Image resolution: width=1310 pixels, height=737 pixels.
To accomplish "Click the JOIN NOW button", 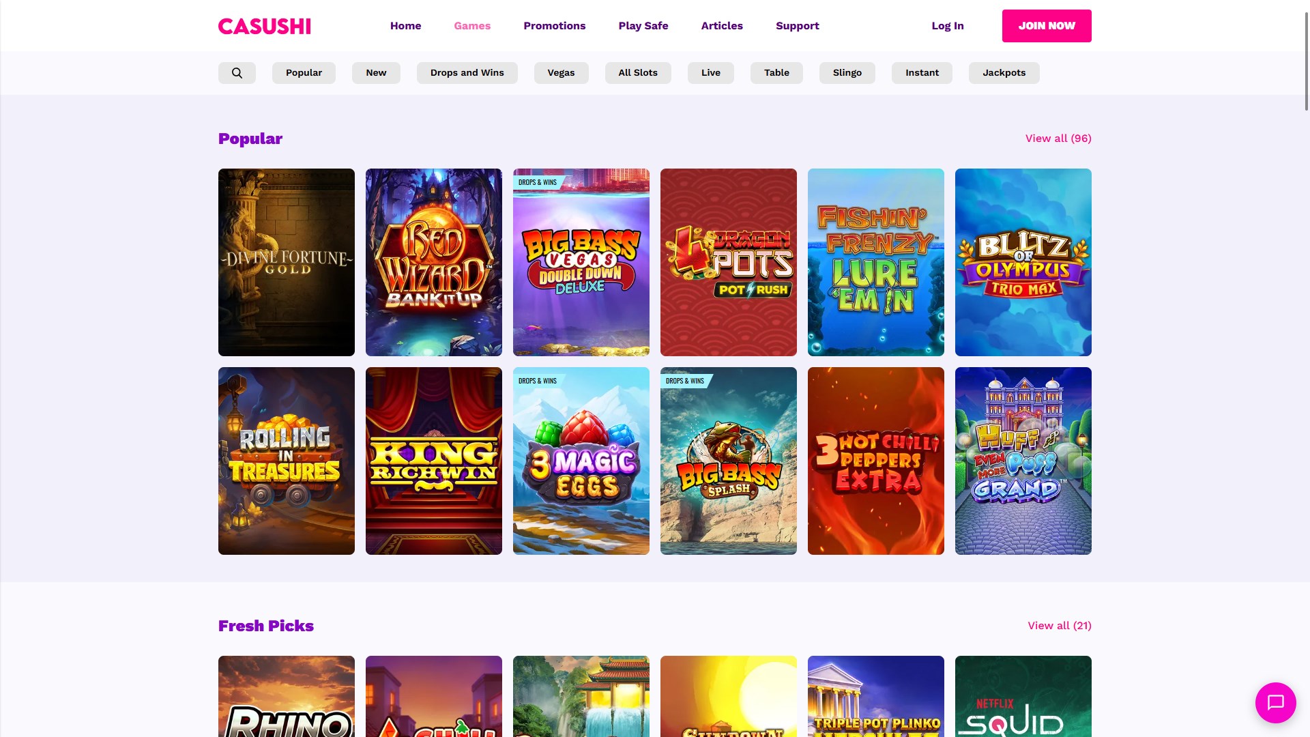I will pos(1047,26).
